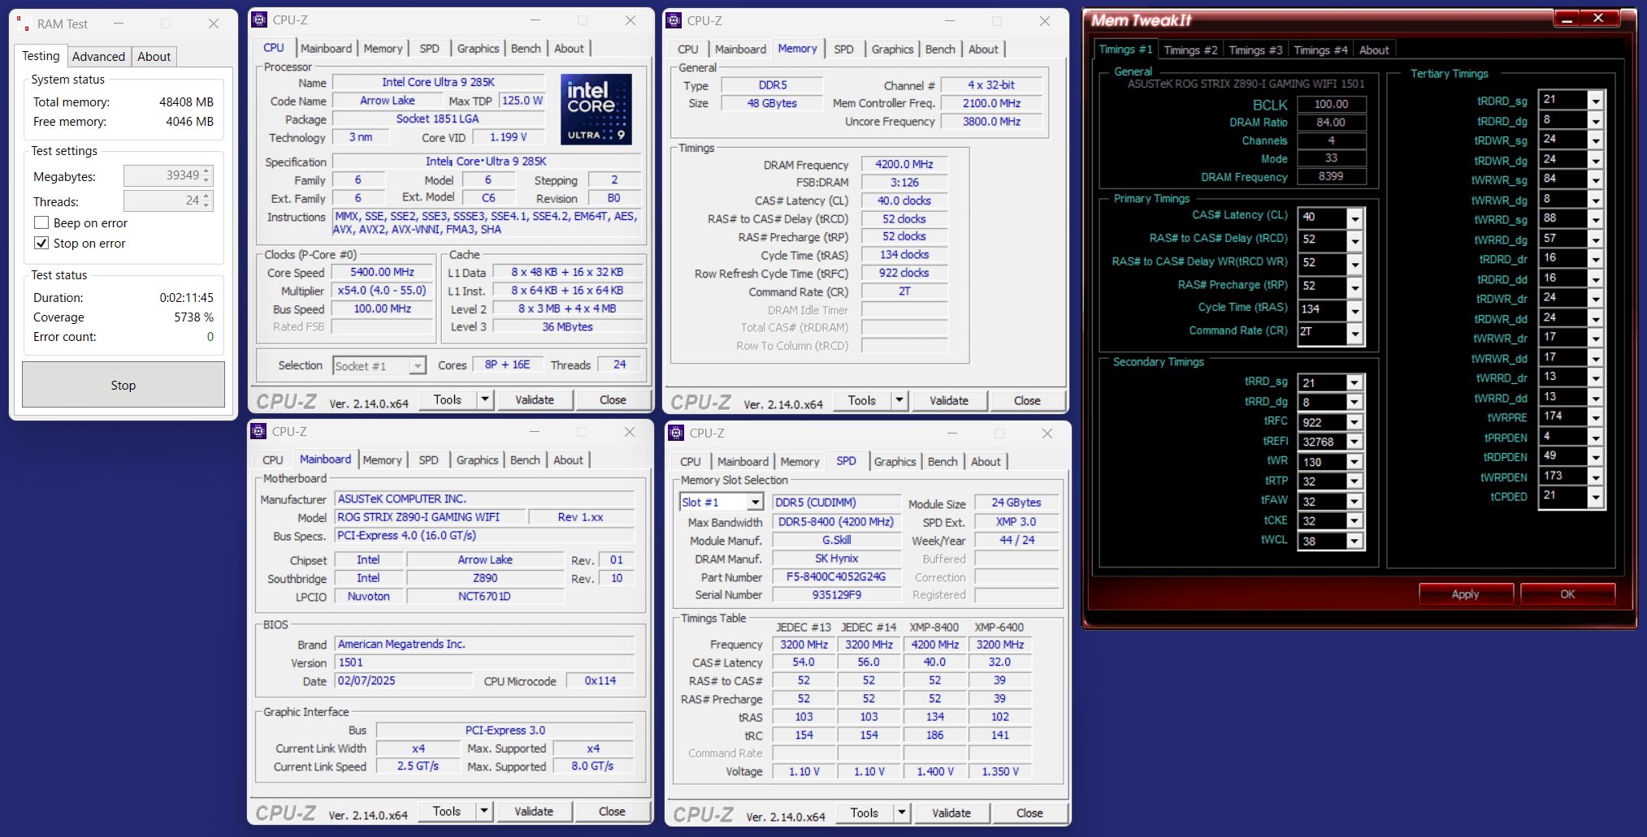This screenshot has height=837, width=1647.
Task: Select the Bench tab in the CPU-Z Processor window
Action: (526, 49)
